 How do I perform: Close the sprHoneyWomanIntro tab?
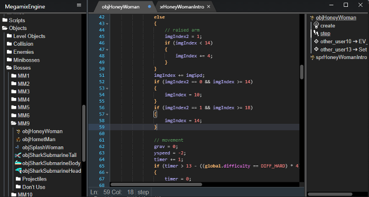point(209,6)
